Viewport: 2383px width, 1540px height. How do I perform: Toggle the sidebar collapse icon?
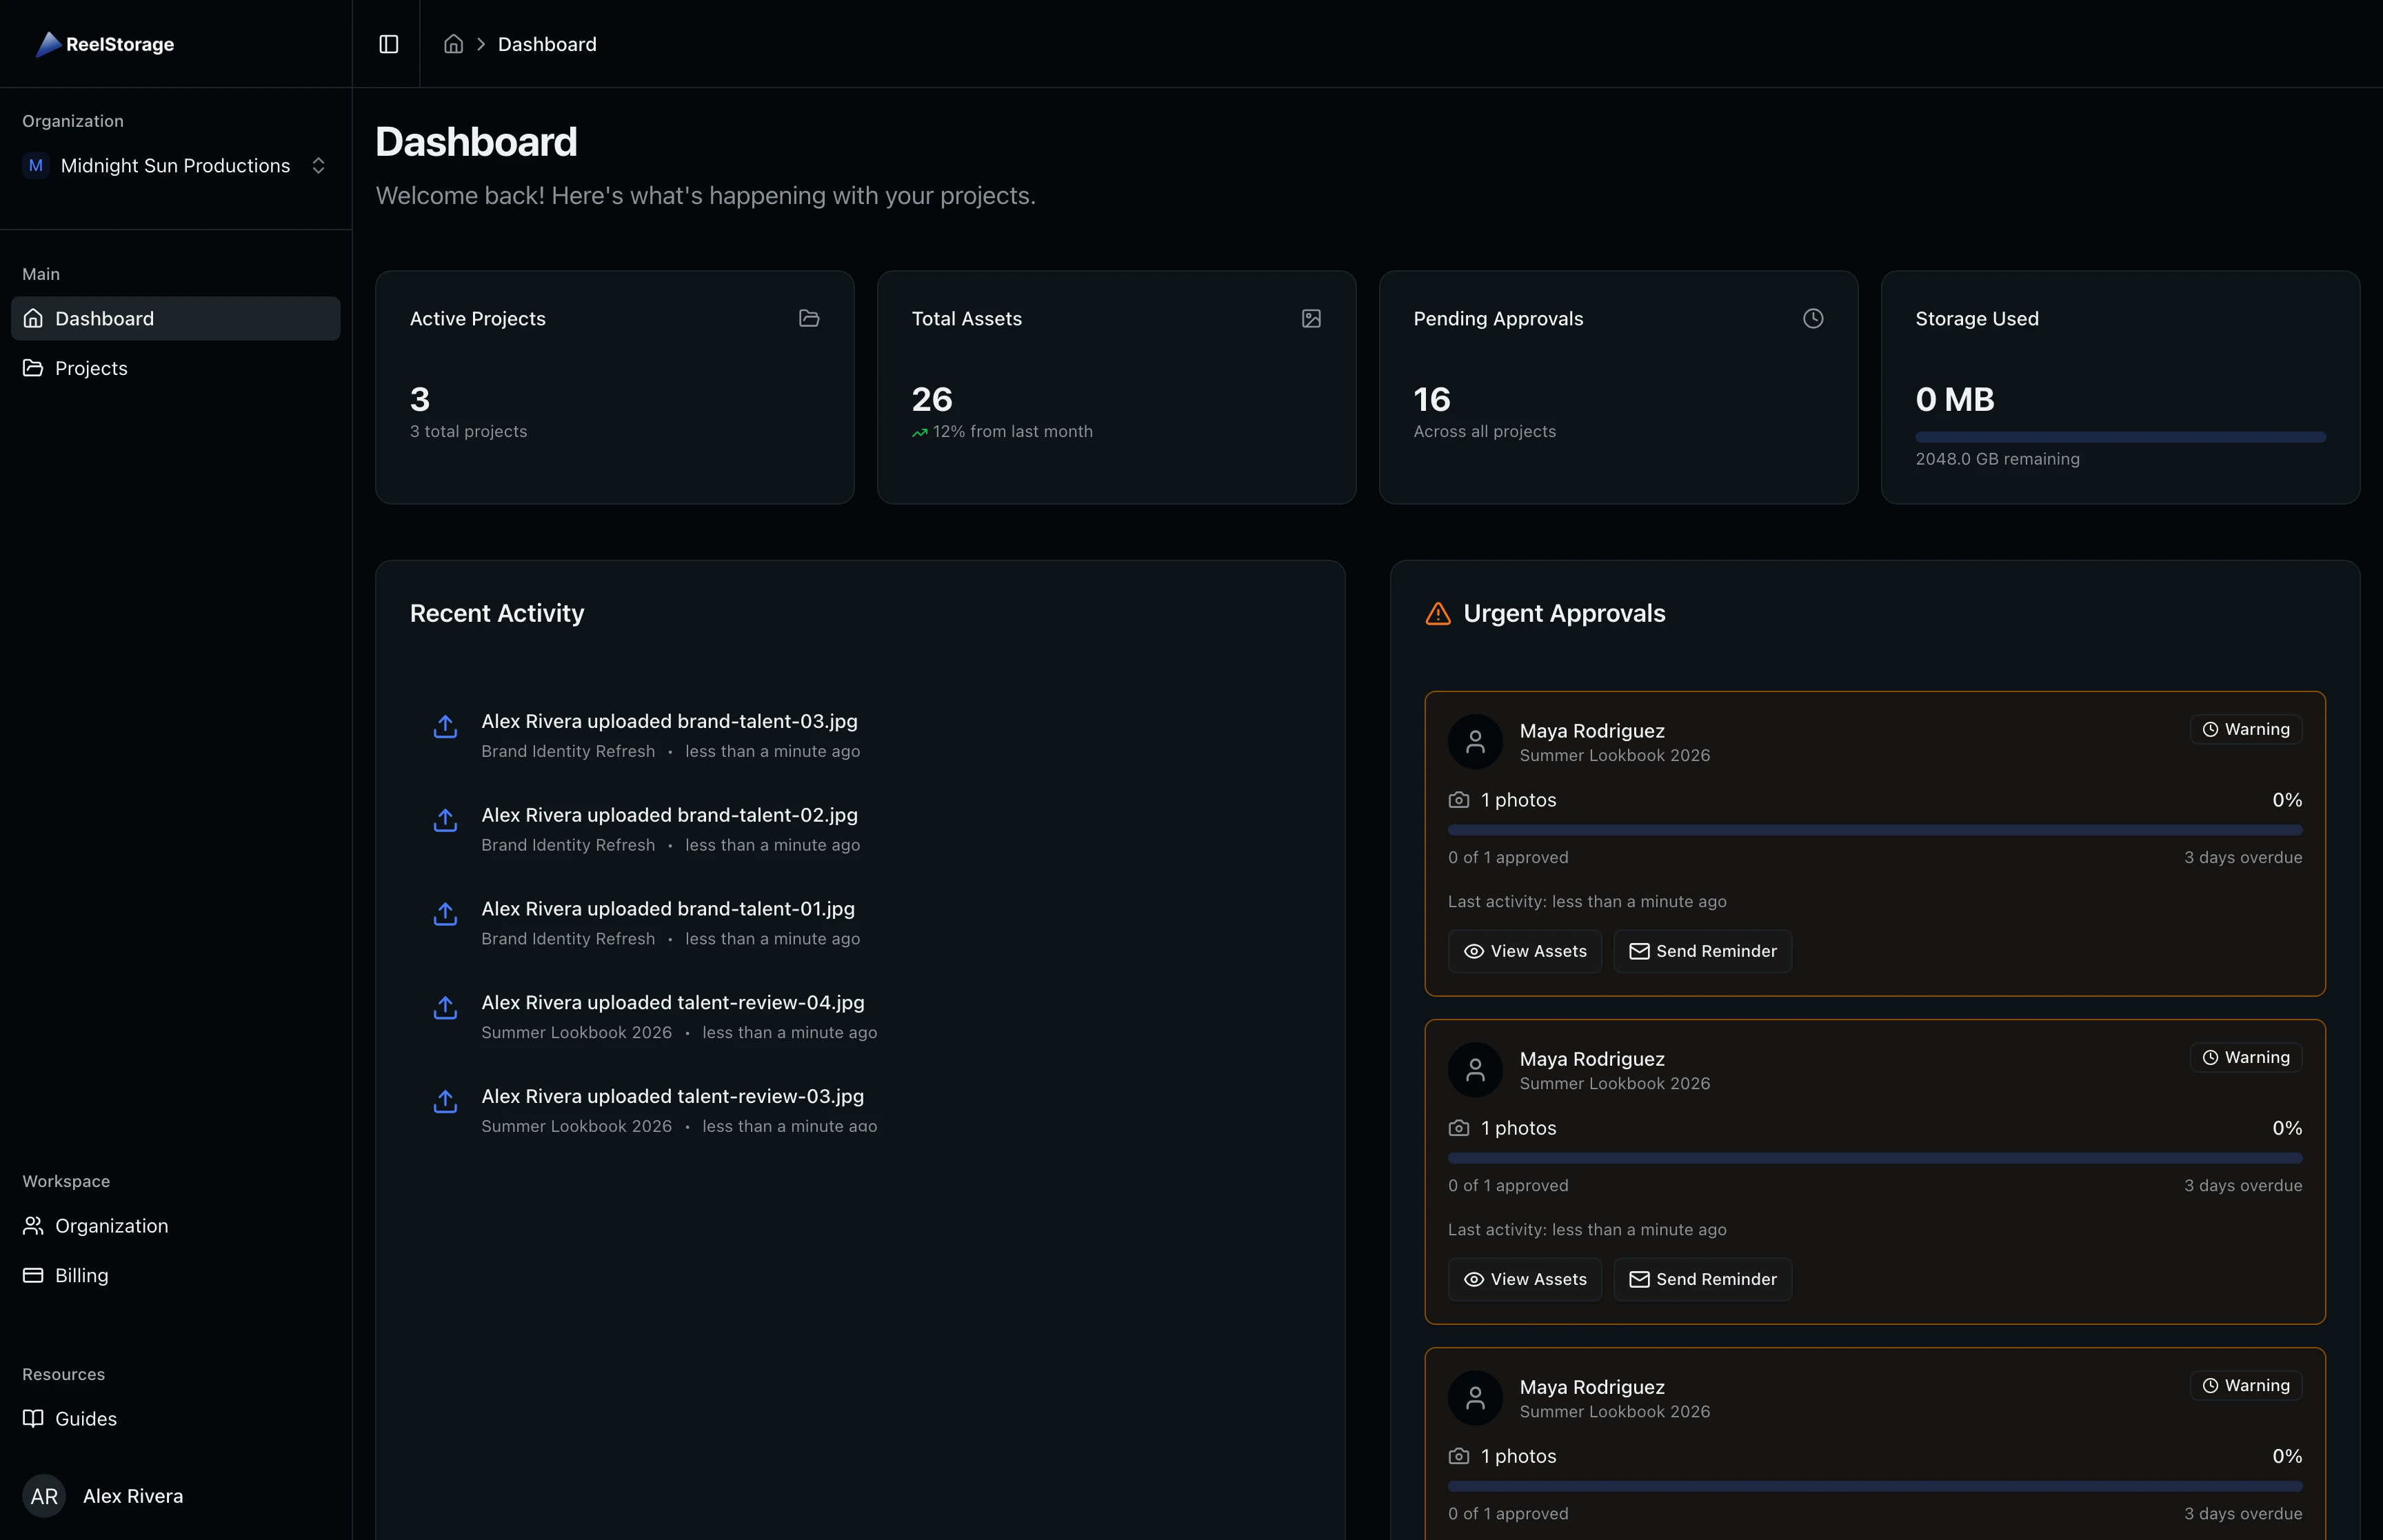[x=388, y=44]
